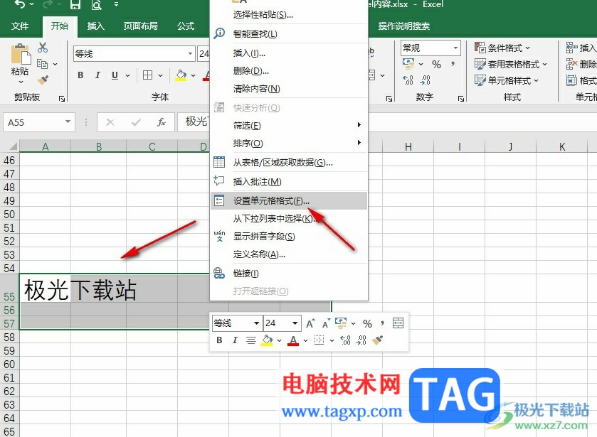
Task: Click the mini toolbar percent style icon
Action: [x=367, y=323]
